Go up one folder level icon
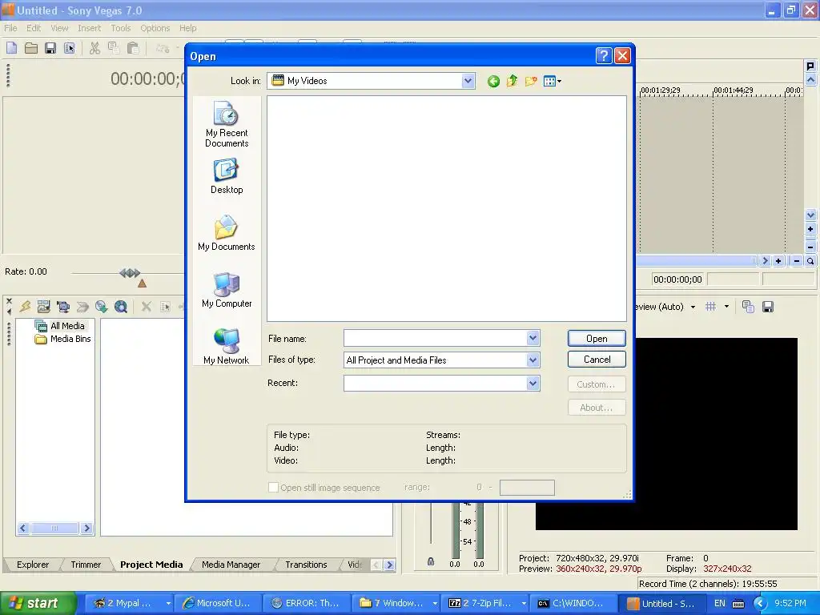 point(512,81)
